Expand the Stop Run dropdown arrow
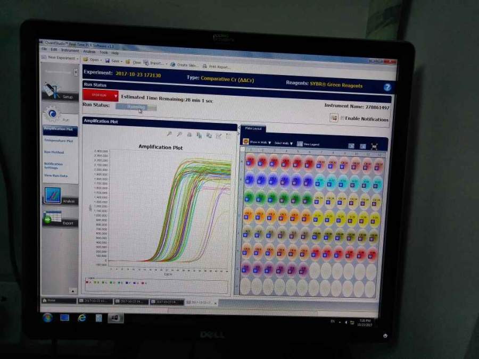479x359 pixels. point(115,96)
